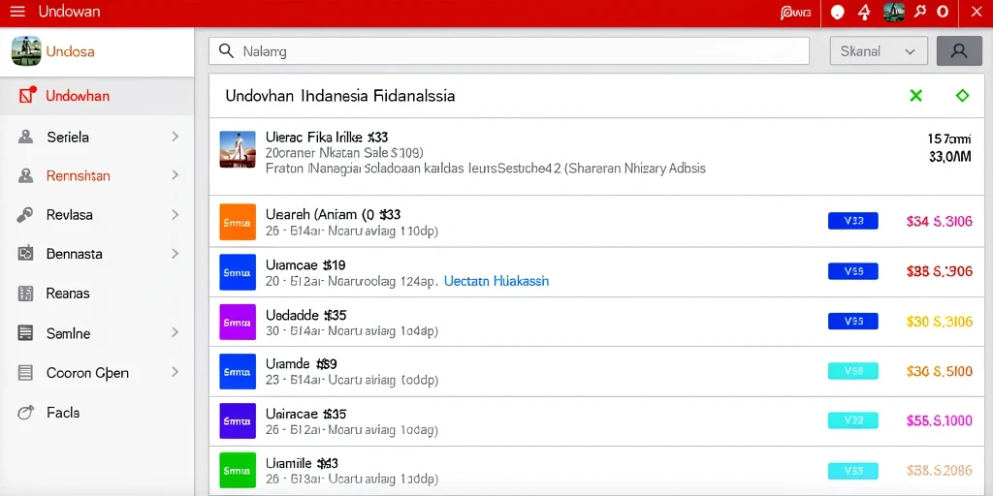Viewport: 993px width, 496px height.
Task: Expand the Cooron Cpen sidebar chevron
Action: coord(176,372)
